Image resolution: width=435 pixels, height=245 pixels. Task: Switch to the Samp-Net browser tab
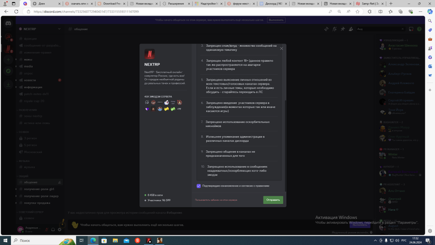(x=370, y=4)
